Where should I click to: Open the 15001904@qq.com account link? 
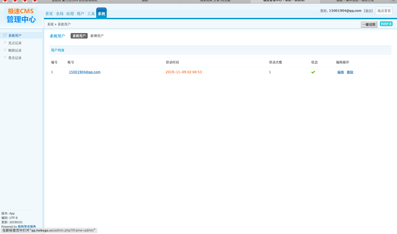(85, 72)
